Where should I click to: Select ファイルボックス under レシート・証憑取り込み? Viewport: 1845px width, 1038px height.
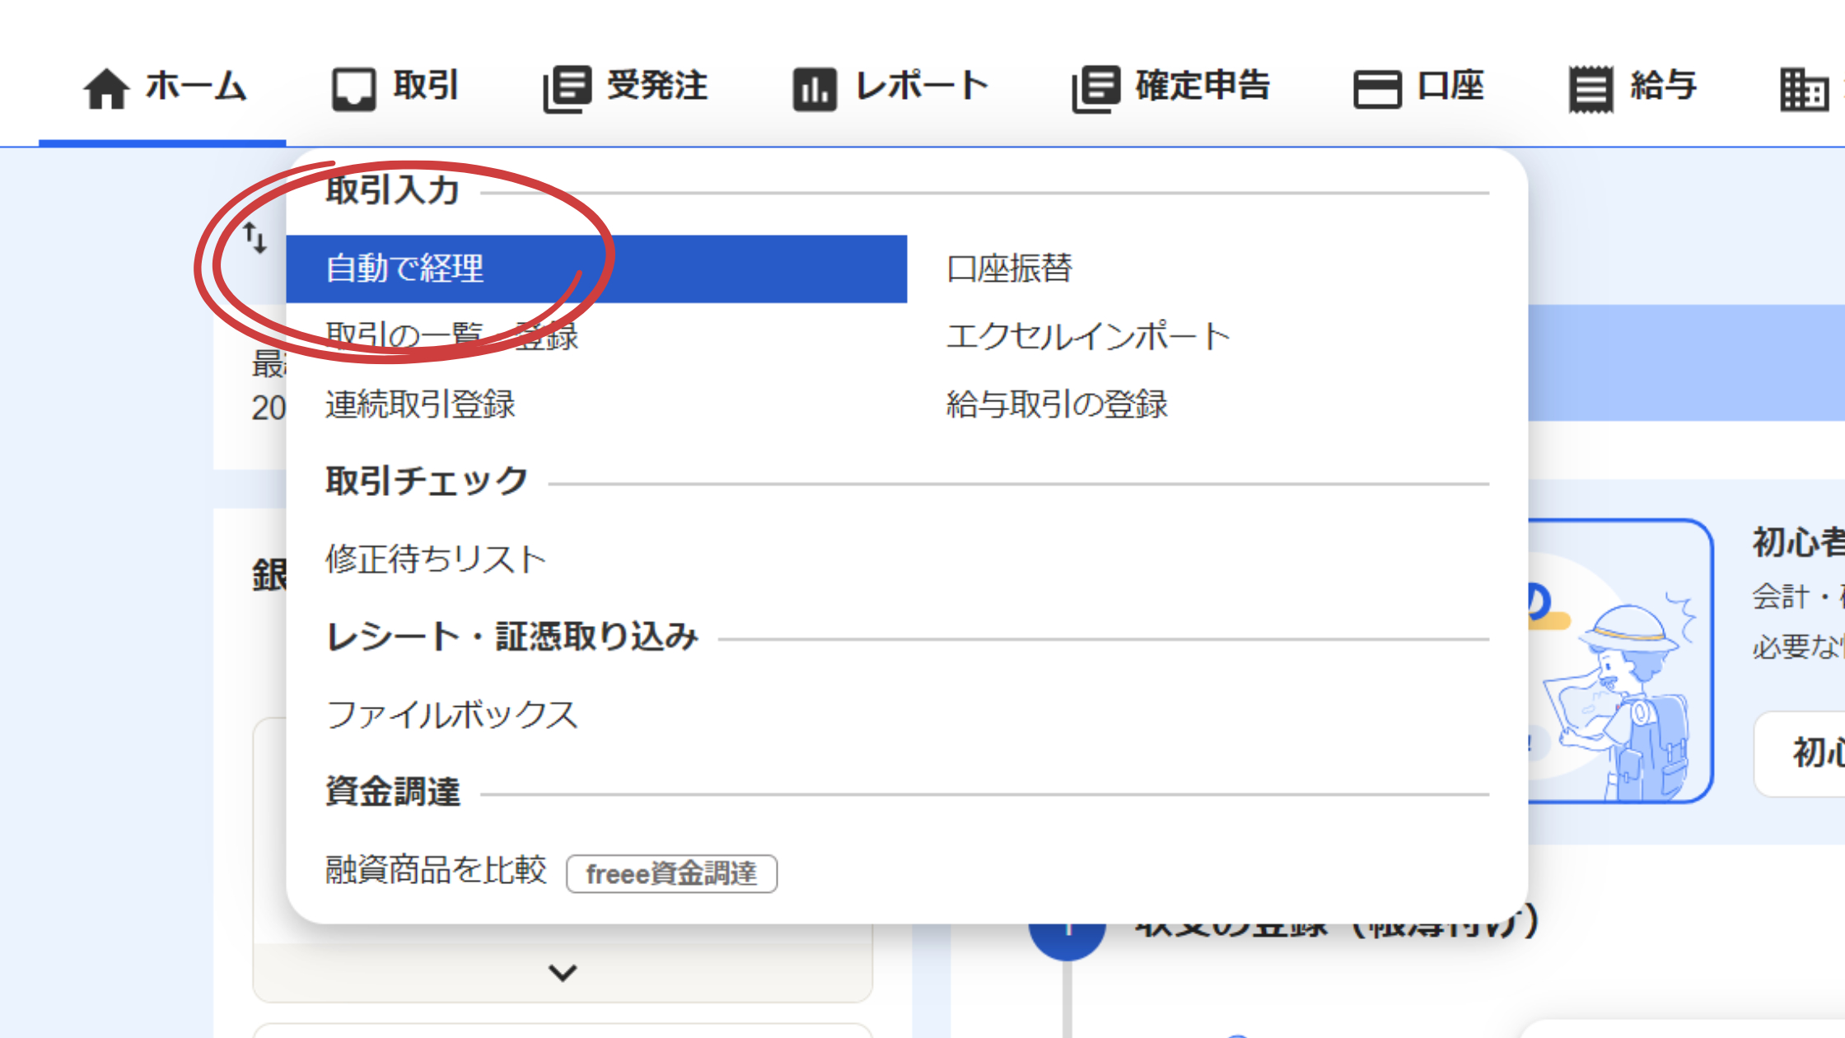452,714
